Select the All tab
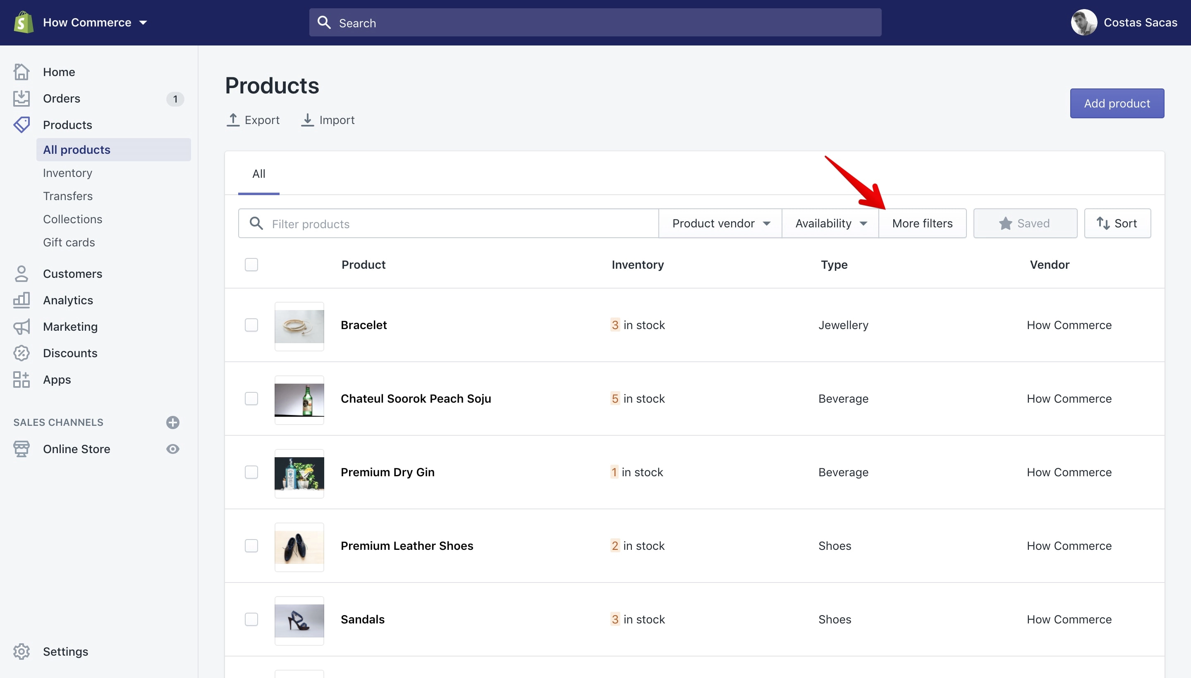This screenshot has height=678, width=1191. [259, 174]
